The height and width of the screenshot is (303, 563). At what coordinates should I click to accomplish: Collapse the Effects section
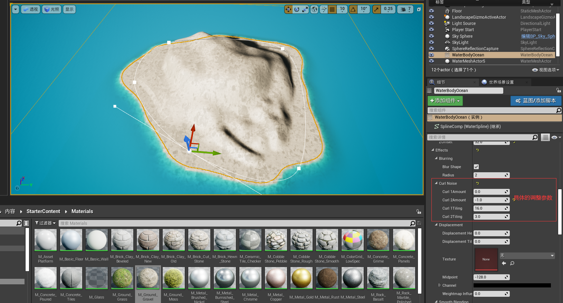click(433, 150)
